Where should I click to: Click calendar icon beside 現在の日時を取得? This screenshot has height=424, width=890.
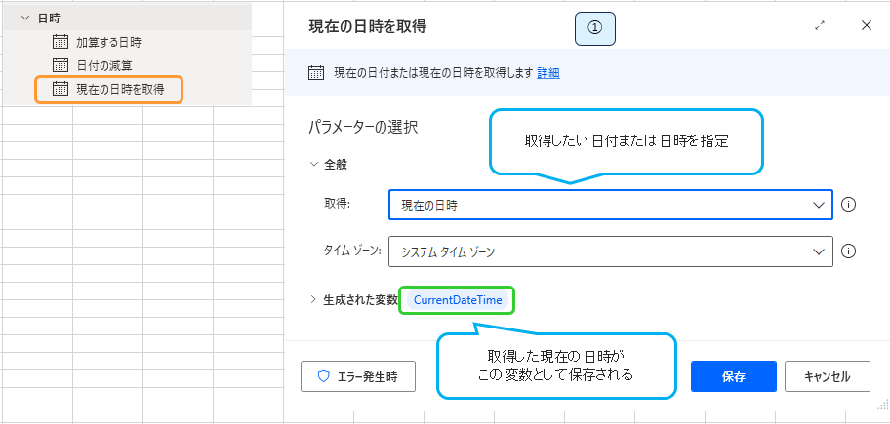point(61,89)
